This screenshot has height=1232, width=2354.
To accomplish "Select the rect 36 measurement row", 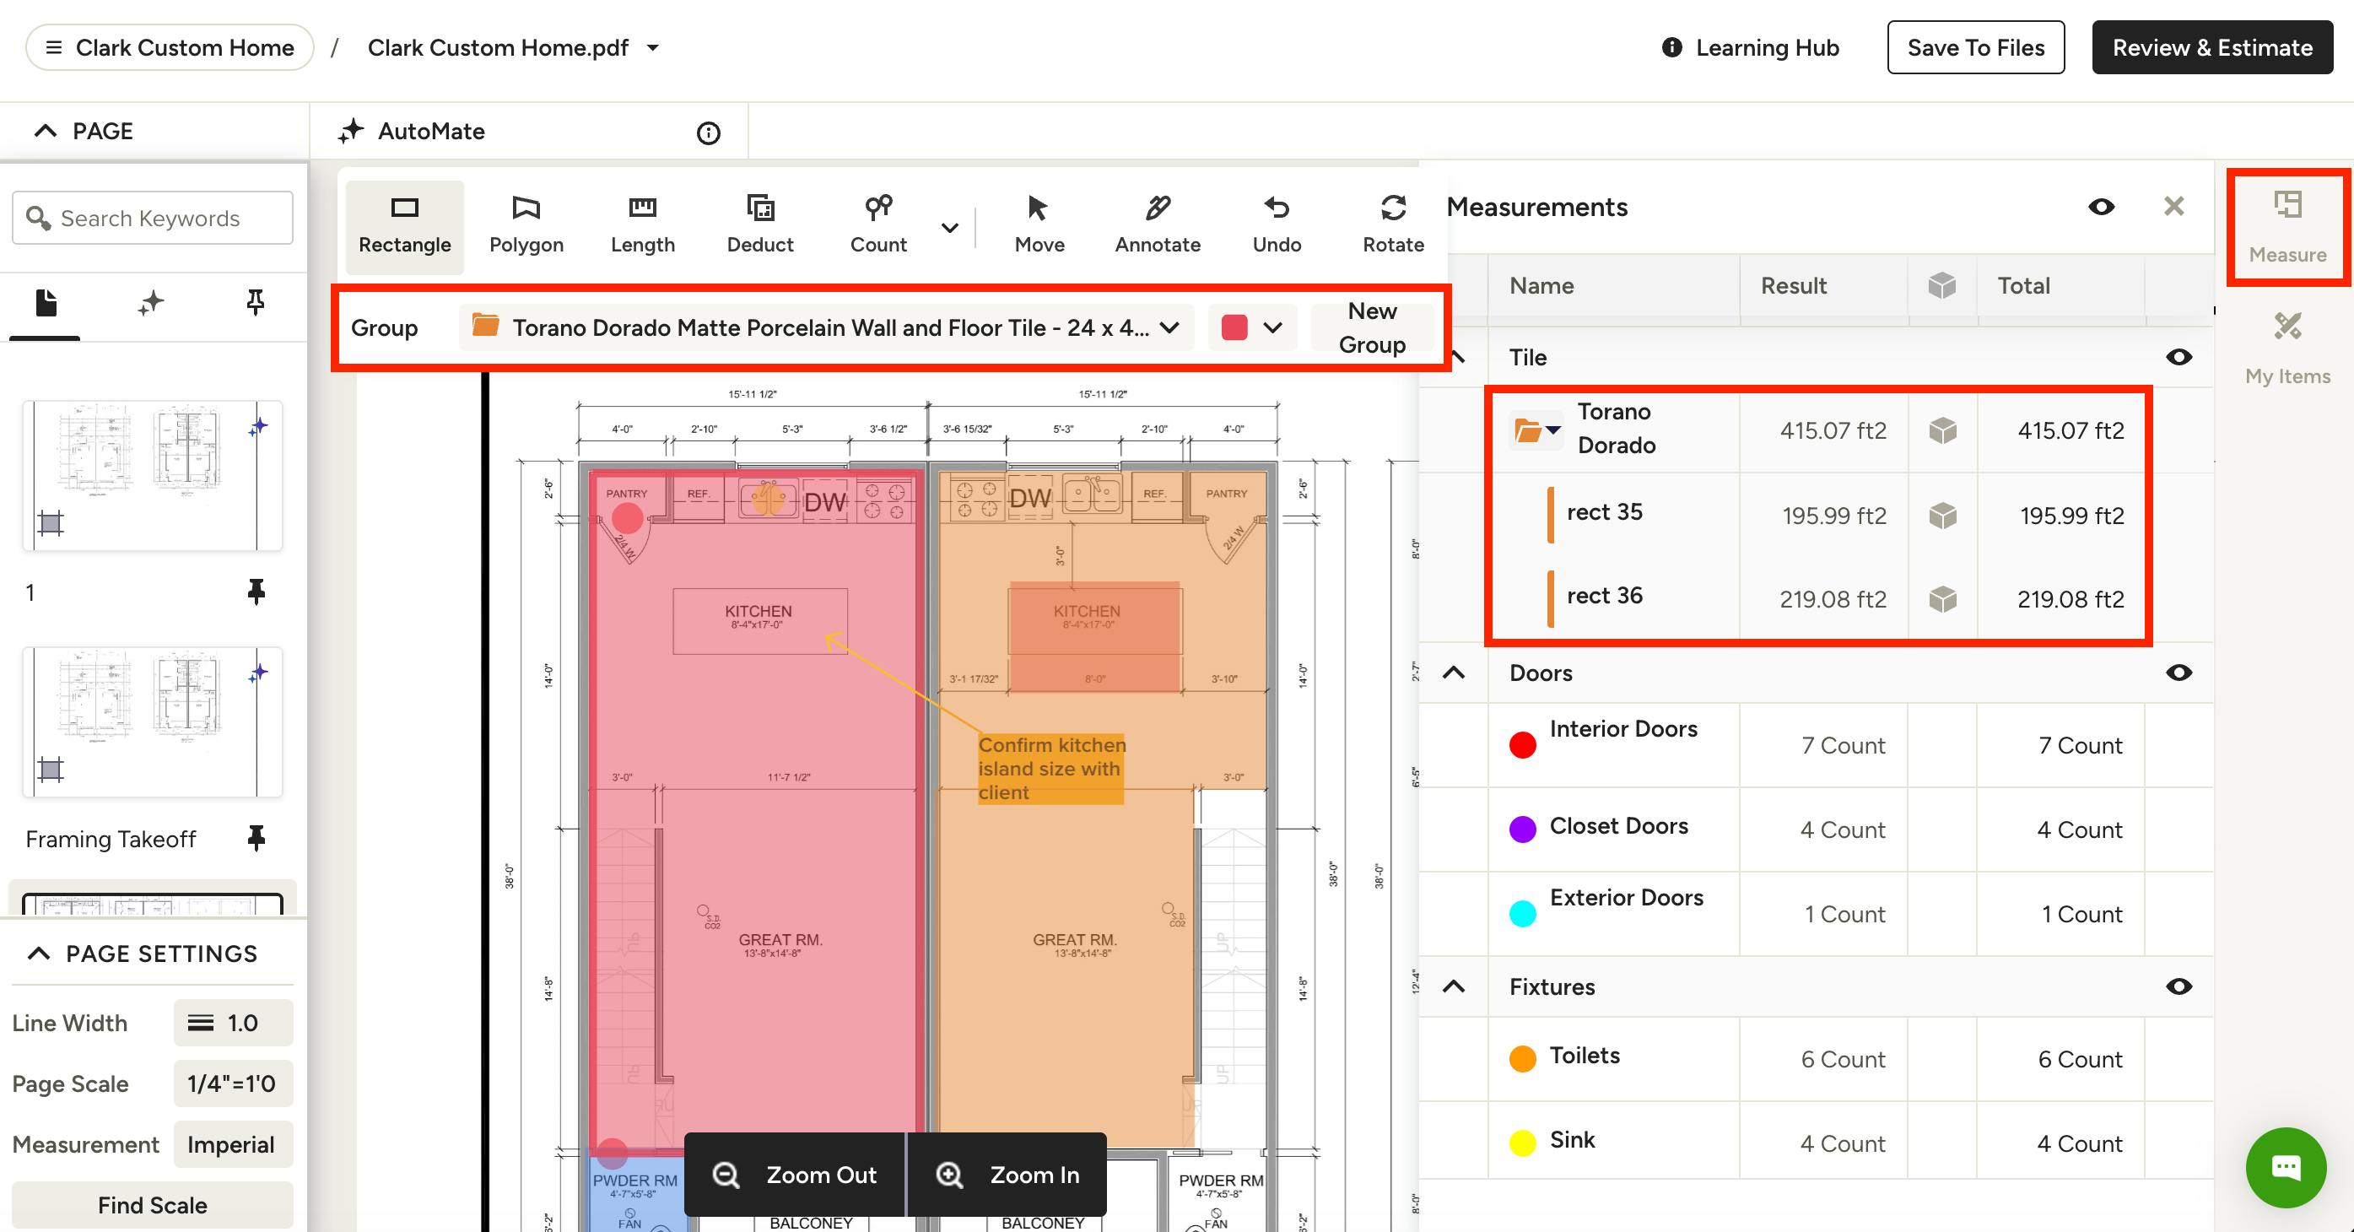I will [x=1817, y=600].
